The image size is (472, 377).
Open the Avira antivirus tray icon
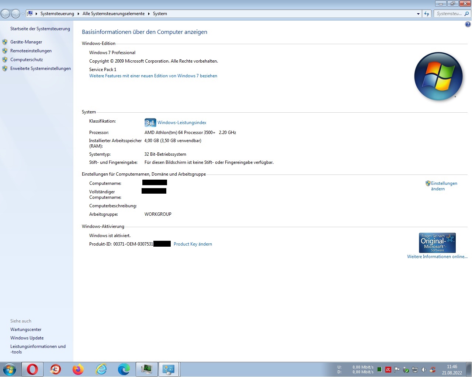coord(388,370)
